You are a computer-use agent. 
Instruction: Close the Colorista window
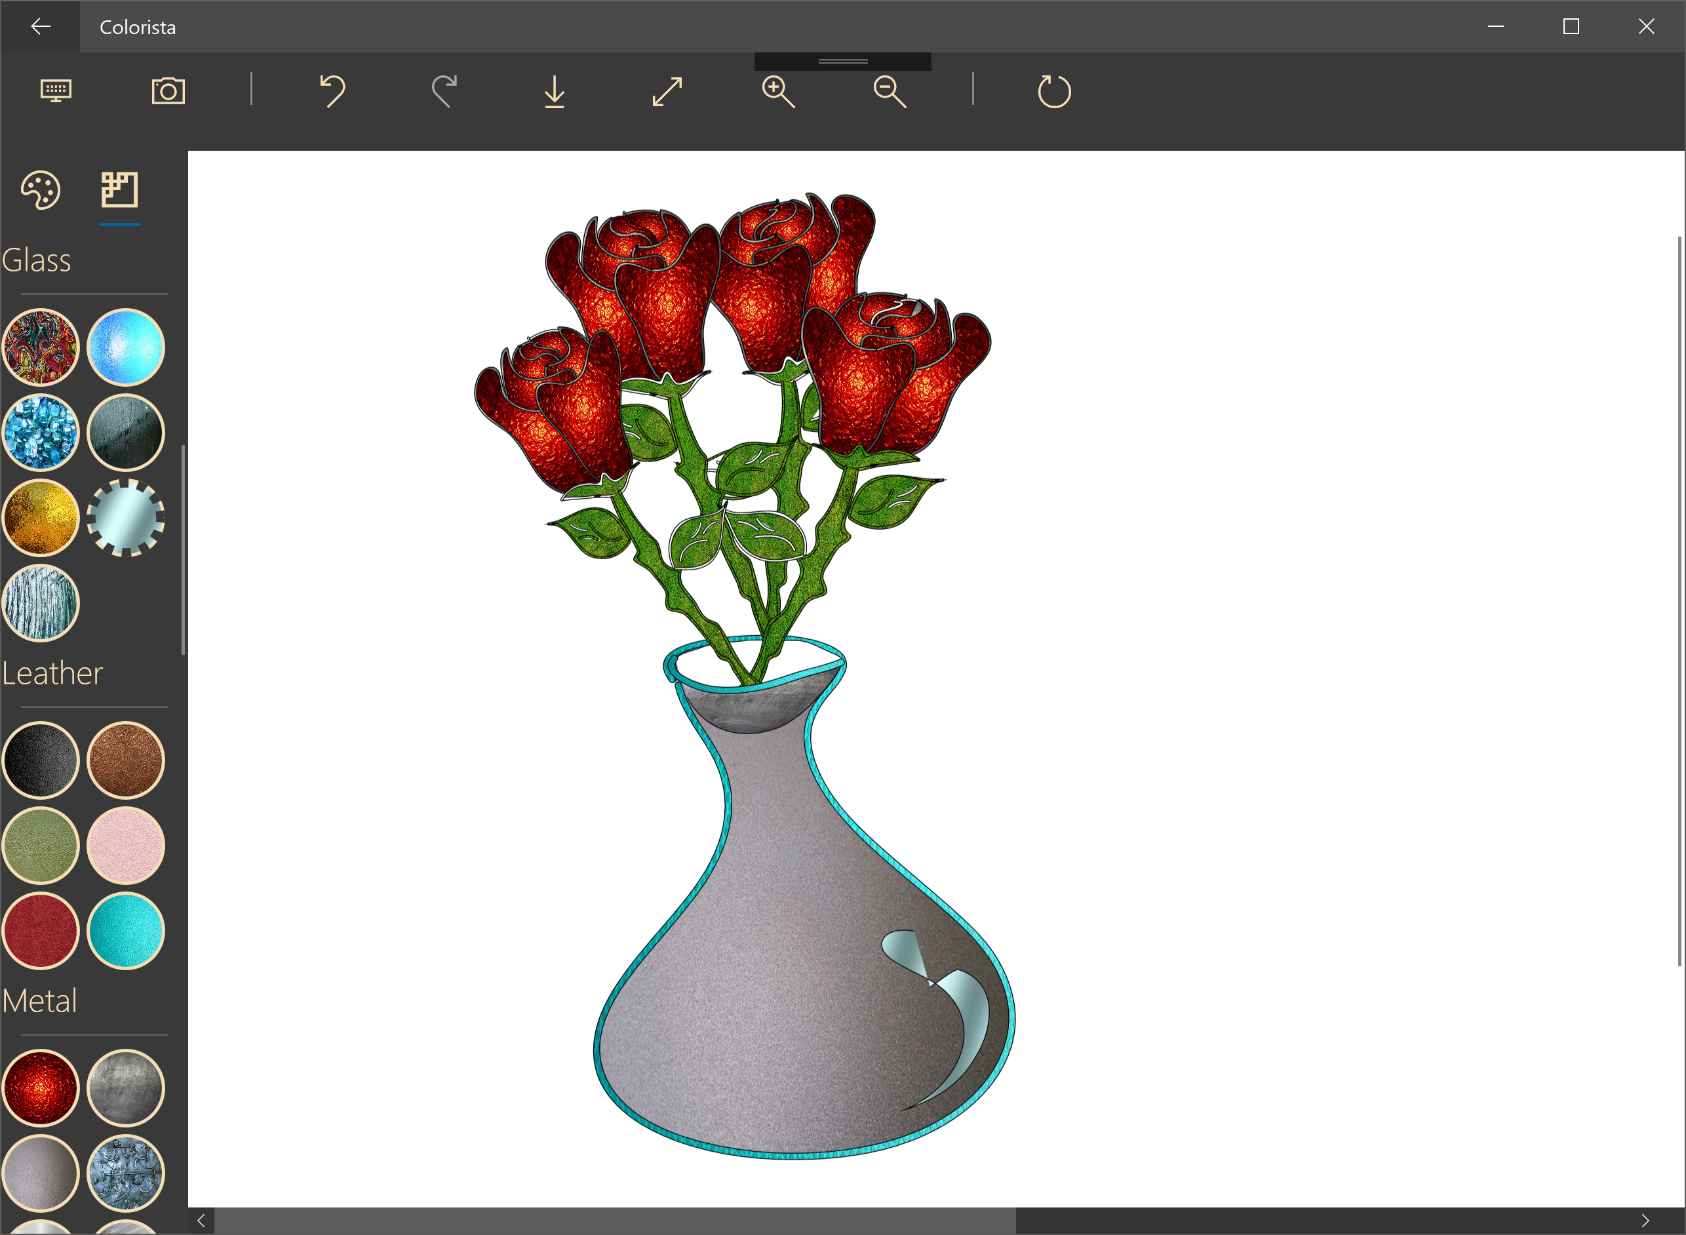tap(1647, 27)
